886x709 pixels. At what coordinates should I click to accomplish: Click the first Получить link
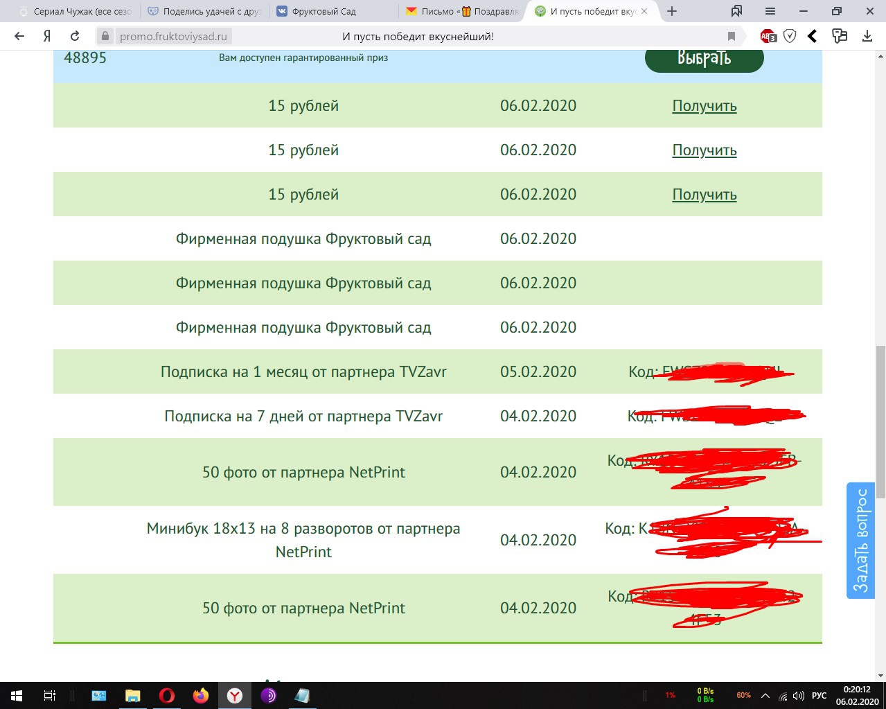tap(704, 106)
